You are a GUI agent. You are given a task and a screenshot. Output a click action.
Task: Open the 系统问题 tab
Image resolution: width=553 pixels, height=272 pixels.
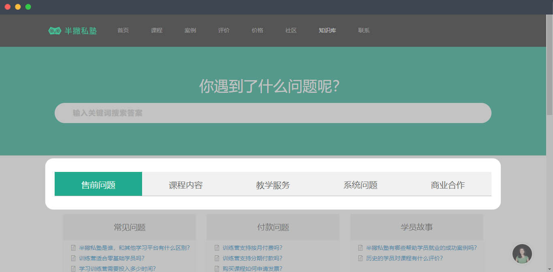point(360,185)
